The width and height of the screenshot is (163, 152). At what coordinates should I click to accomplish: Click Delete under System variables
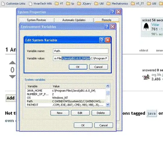[x=101, y=113]
